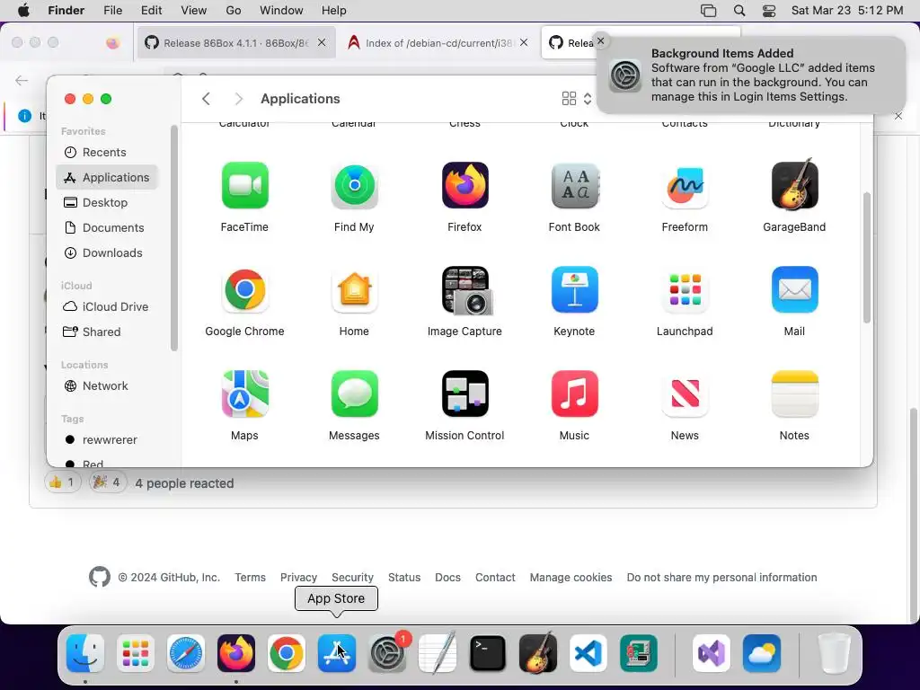Select the Find My app icon

354,185
